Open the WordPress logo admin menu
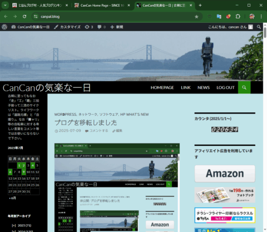Image resolution: width=267 pixels, height=232 pixels. [x=4, y=27]
